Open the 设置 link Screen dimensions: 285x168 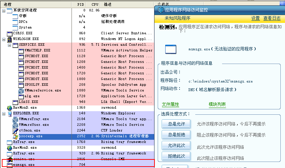(x=255, y=18)
